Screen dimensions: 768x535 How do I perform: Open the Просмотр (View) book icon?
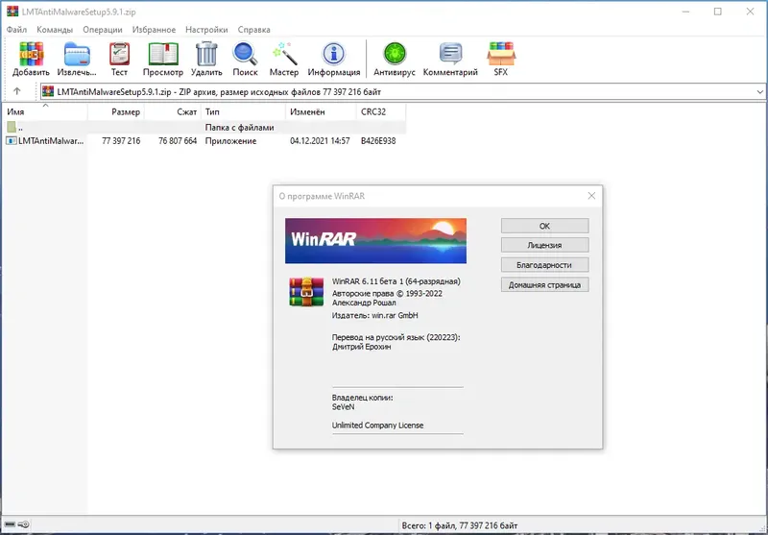coord(163,54)
